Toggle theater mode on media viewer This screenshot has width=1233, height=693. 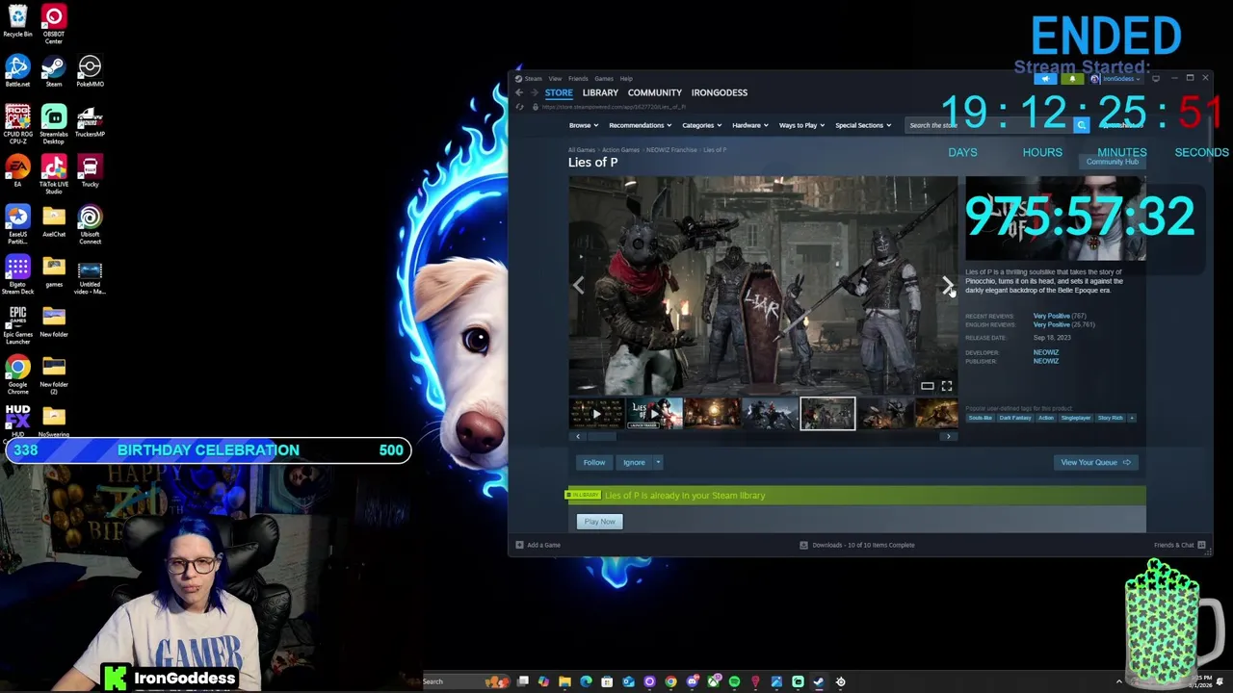927,386
